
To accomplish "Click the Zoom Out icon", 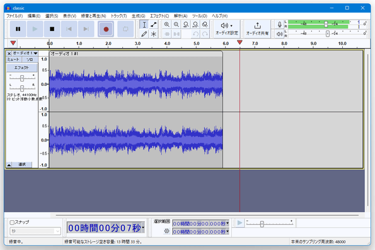I will pyautogui.click(x=176, y=25).
